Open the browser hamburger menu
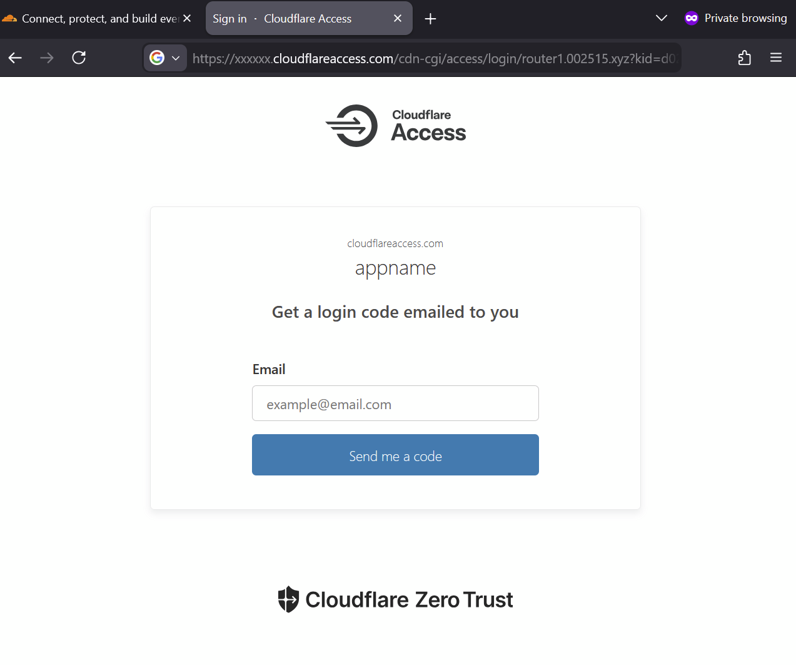The width and height of the screenshot is (796, 665). click(776, 58)
